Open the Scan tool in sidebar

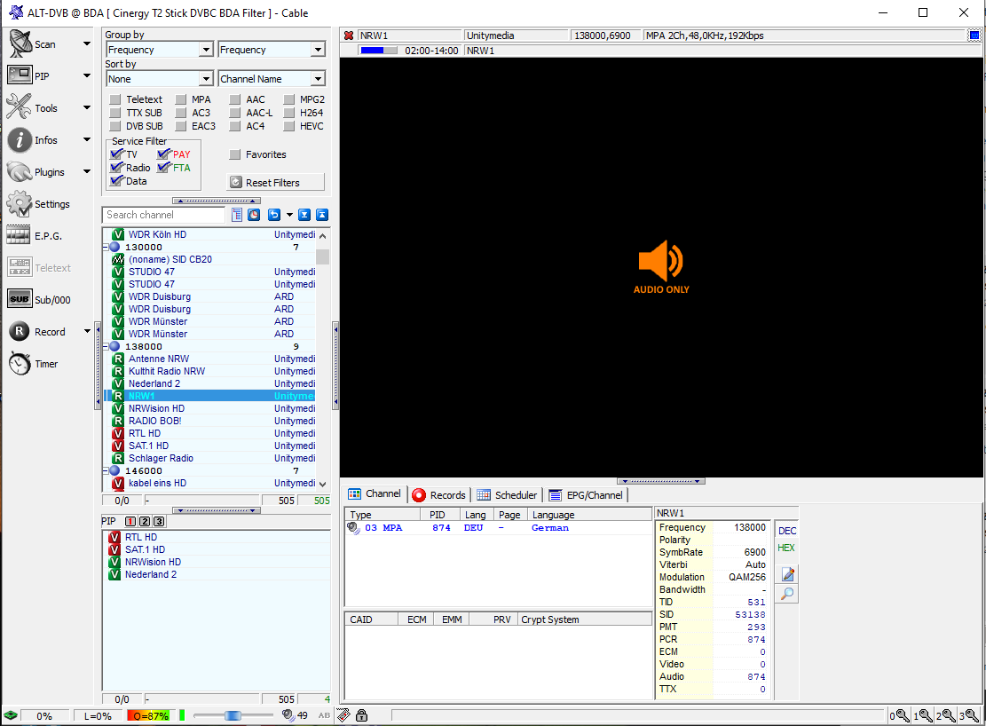click(x=20, y=43)
